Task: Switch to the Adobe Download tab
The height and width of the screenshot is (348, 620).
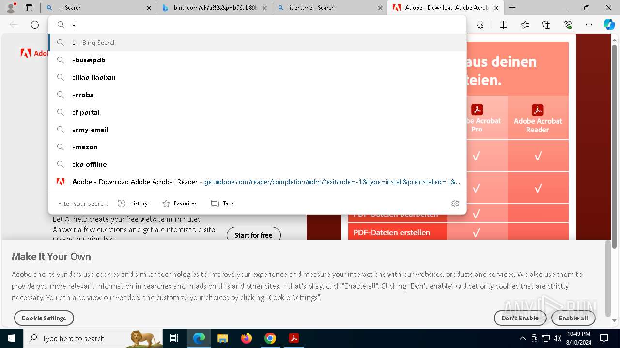Action: (x=445, y=8)
